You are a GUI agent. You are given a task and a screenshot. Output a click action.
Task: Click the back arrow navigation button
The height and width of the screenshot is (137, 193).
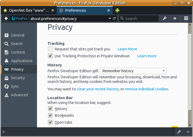click(x=6, y=19)
